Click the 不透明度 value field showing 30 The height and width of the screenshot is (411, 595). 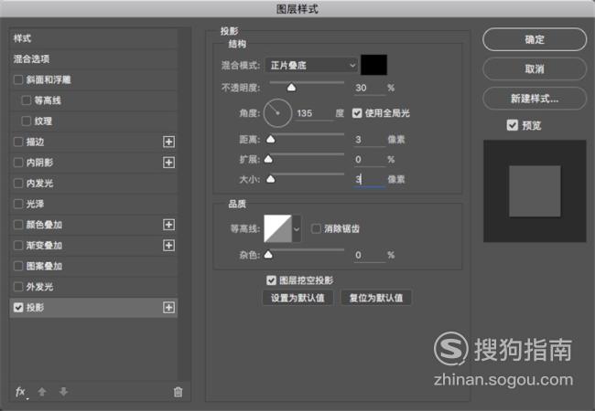pyautogui.click(x=369, y=88)
